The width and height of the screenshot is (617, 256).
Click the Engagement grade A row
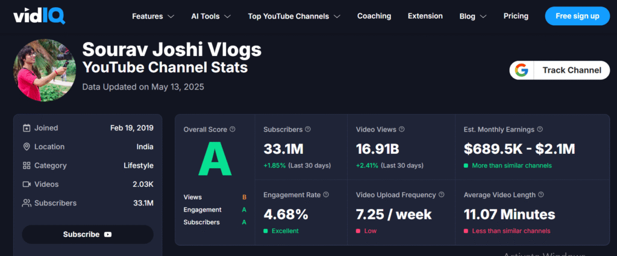(215, 210)
